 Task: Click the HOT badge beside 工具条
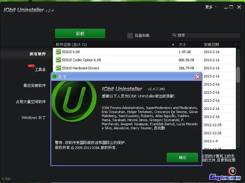coord(31,66)
